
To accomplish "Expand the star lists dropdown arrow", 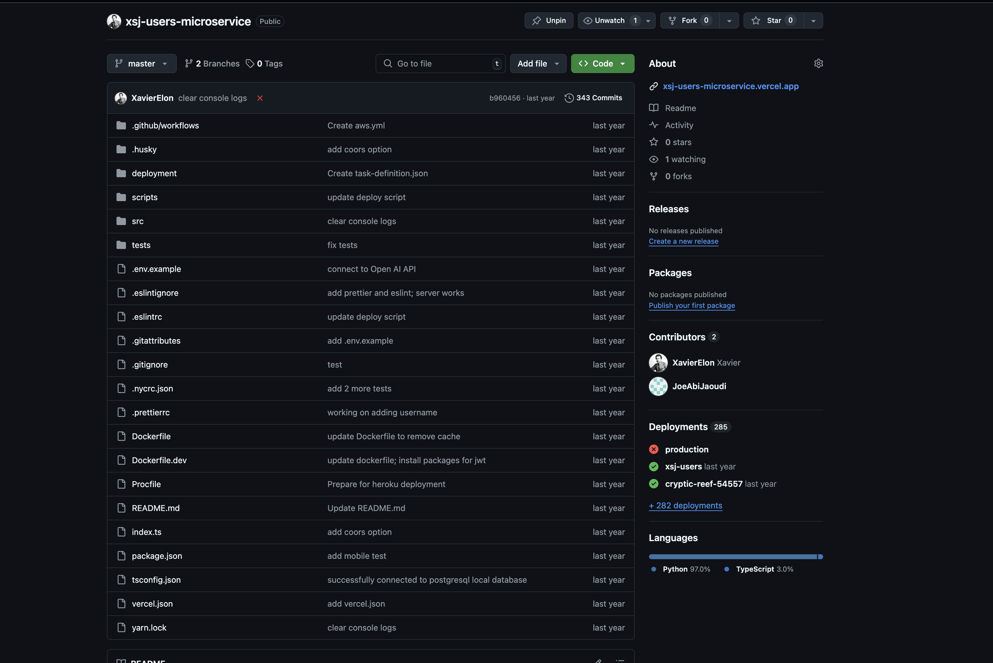I will (x=813, y=20).
